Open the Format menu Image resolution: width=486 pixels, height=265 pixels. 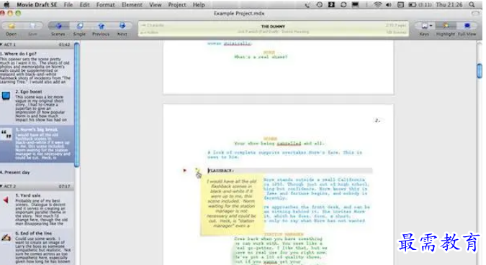(105, 4)
